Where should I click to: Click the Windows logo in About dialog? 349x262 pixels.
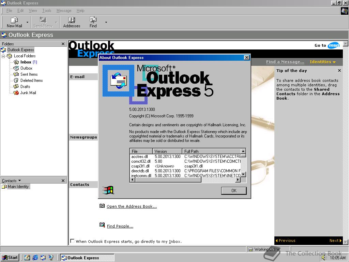coord(108,190)
